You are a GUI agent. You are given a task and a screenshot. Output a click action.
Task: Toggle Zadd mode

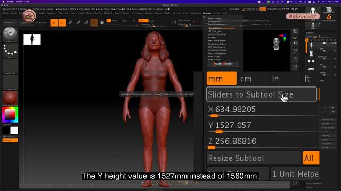(143, 21)
